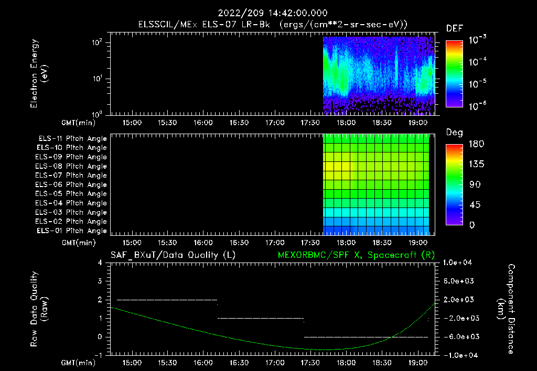Click the dashed data quality segment at level 1

pyautogui.click(x=261, y=318)
